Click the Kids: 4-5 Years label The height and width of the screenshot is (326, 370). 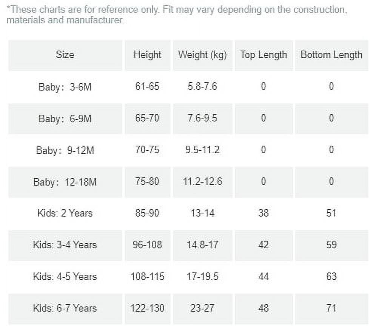click(x=65, y=277)
